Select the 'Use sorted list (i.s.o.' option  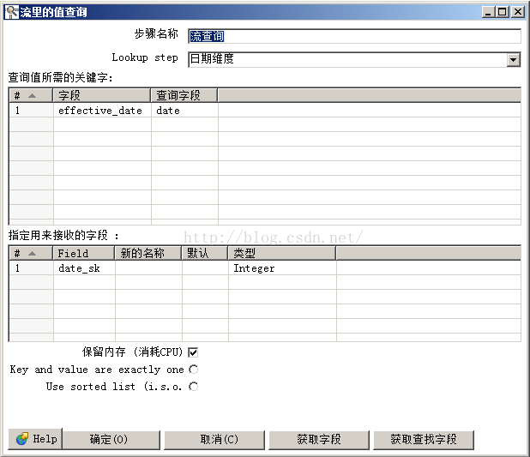point(193,386)
